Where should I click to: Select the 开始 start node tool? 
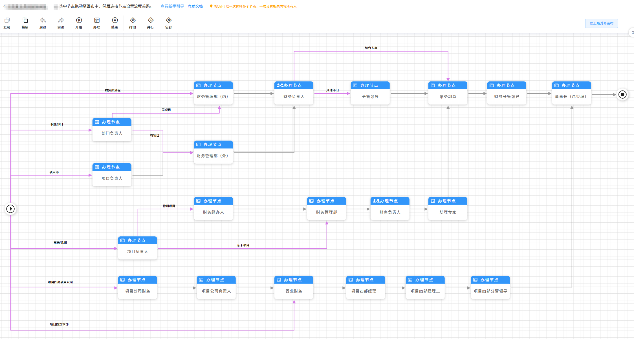(x=79, y=20)
